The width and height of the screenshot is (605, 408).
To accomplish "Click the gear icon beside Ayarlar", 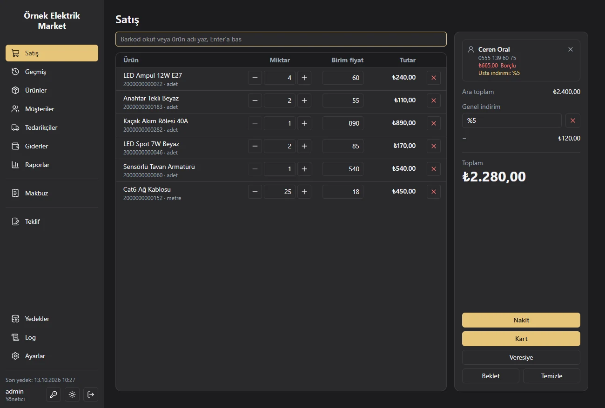I will click(x=15, y=356).
